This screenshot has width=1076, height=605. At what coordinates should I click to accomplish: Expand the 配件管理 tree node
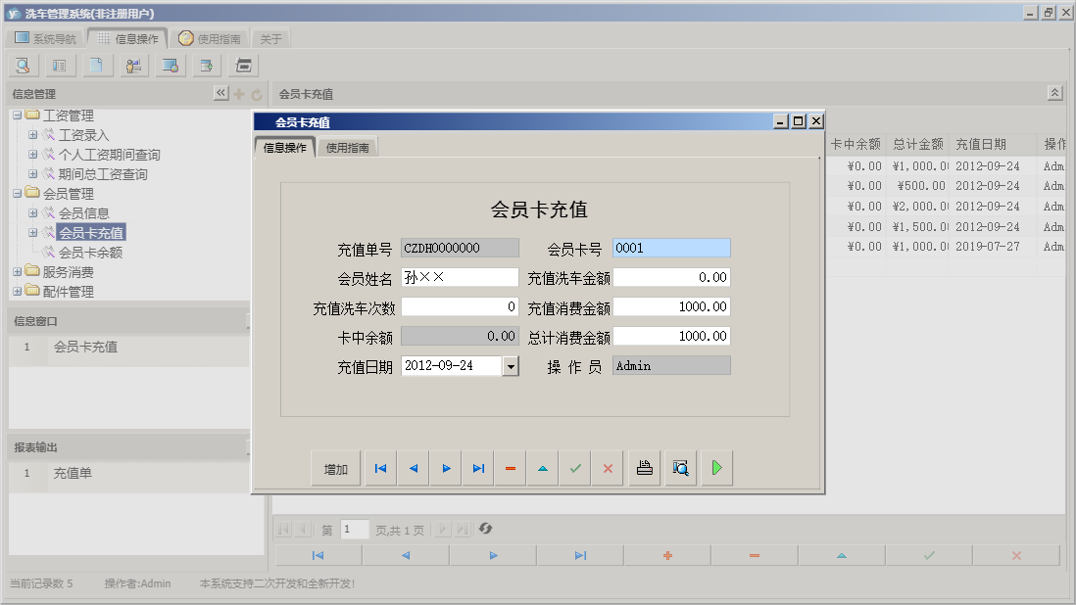[x=19, y=291]
